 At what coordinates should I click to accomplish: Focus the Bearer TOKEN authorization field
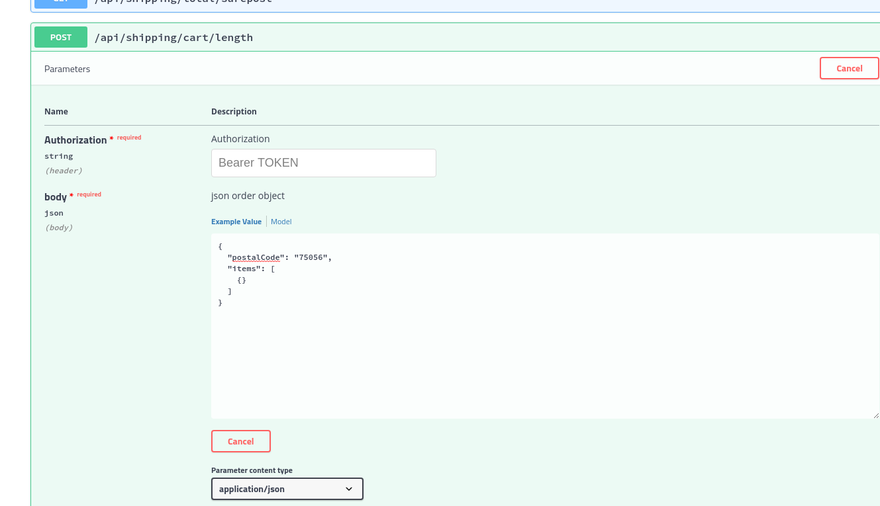click(324, 163)
